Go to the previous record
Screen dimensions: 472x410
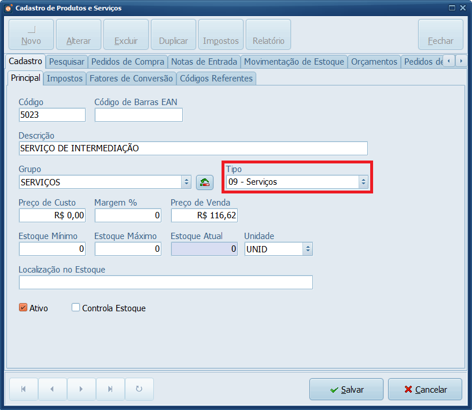pos(53,389)
